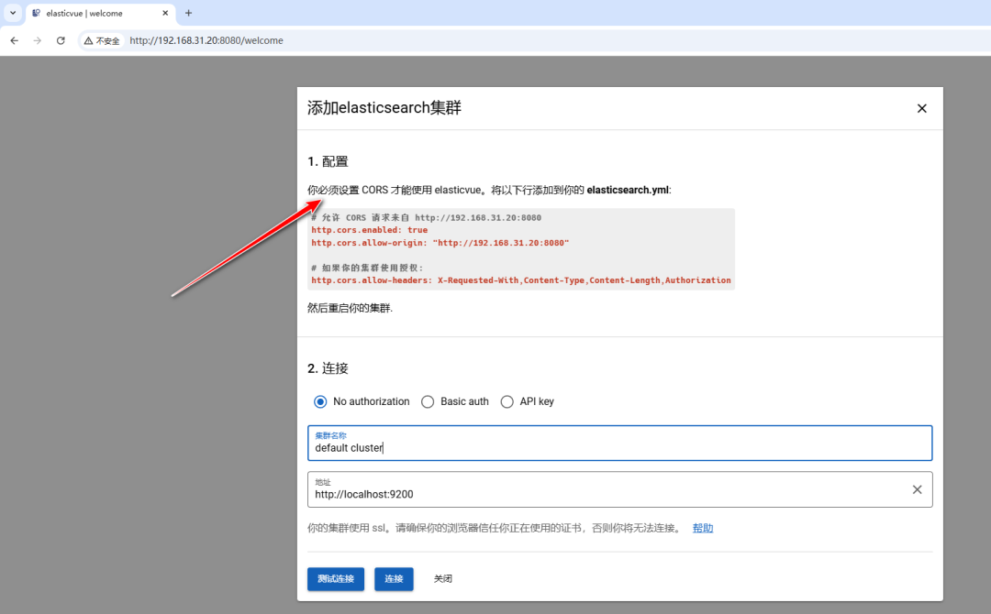991x614 pixels.
Task: Click the 关闭 close text button
Action: [443, 578]
